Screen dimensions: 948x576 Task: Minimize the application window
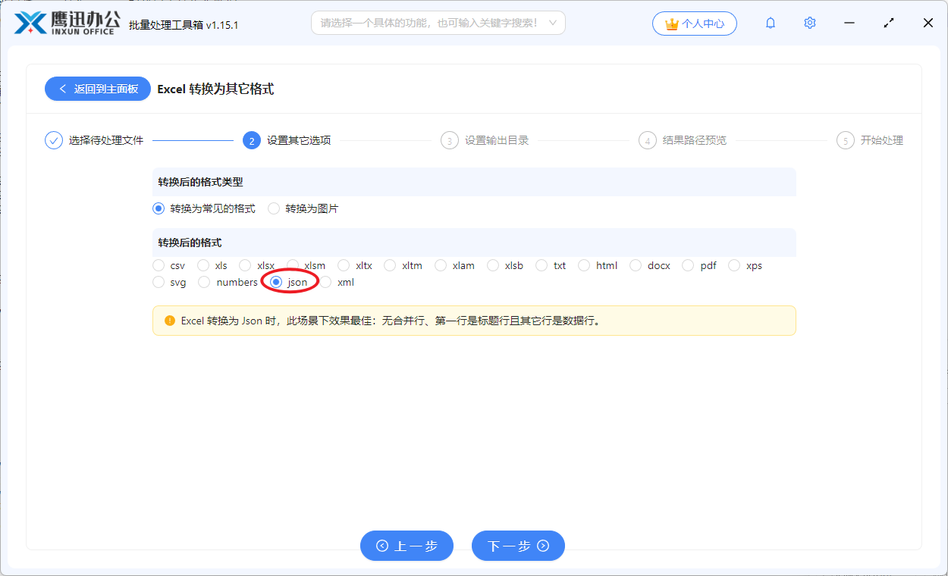(x=849, y=23)
